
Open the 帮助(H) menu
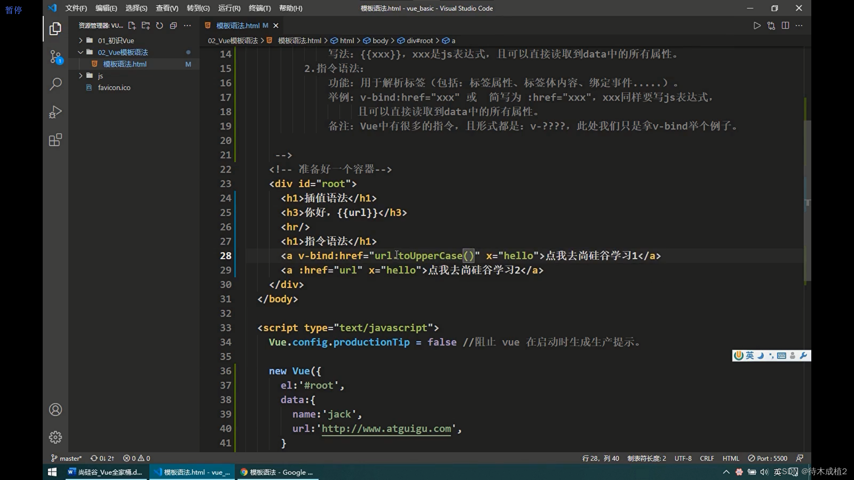[x=290, y=8]
